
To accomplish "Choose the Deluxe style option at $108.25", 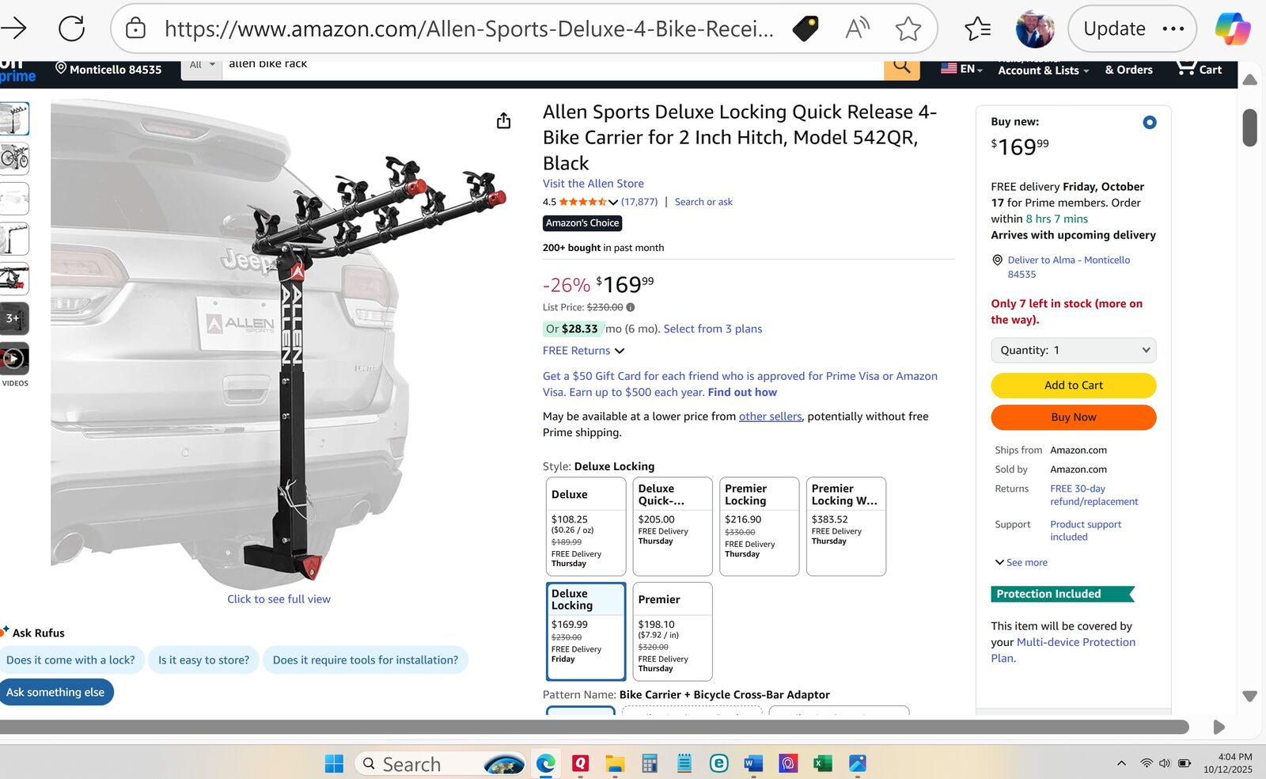I will click(586, 525).
